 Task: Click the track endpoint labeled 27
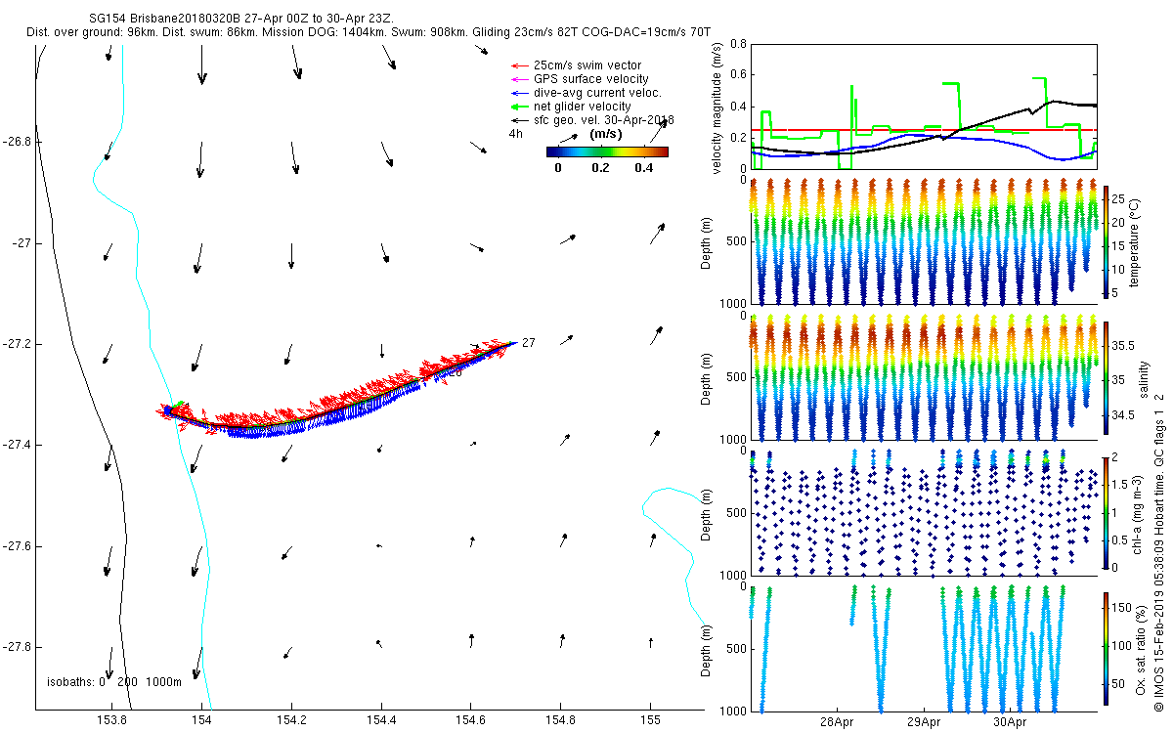[528, 343]
